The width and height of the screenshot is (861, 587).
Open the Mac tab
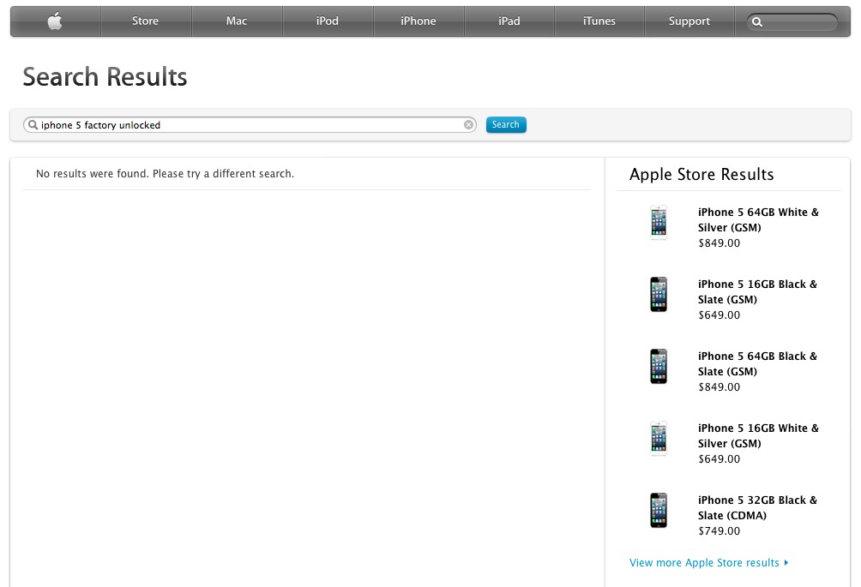pos(237,21)
